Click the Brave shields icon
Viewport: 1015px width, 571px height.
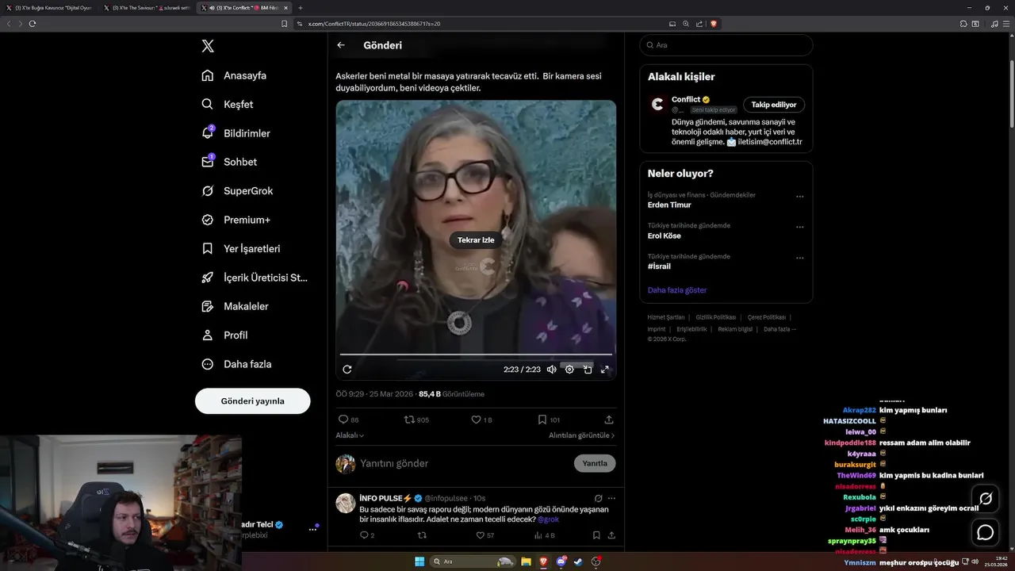coord(714,24)
